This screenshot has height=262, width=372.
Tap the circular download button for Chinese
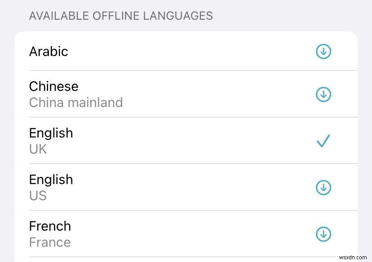[x=323, y=94]
